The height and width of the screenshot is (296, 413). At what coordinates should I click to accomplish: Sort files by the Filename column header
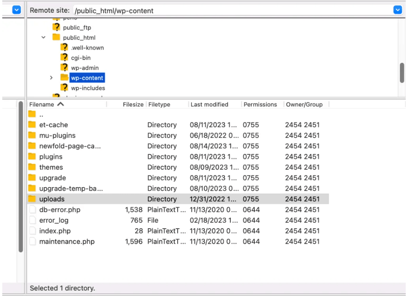coord(43,104)
